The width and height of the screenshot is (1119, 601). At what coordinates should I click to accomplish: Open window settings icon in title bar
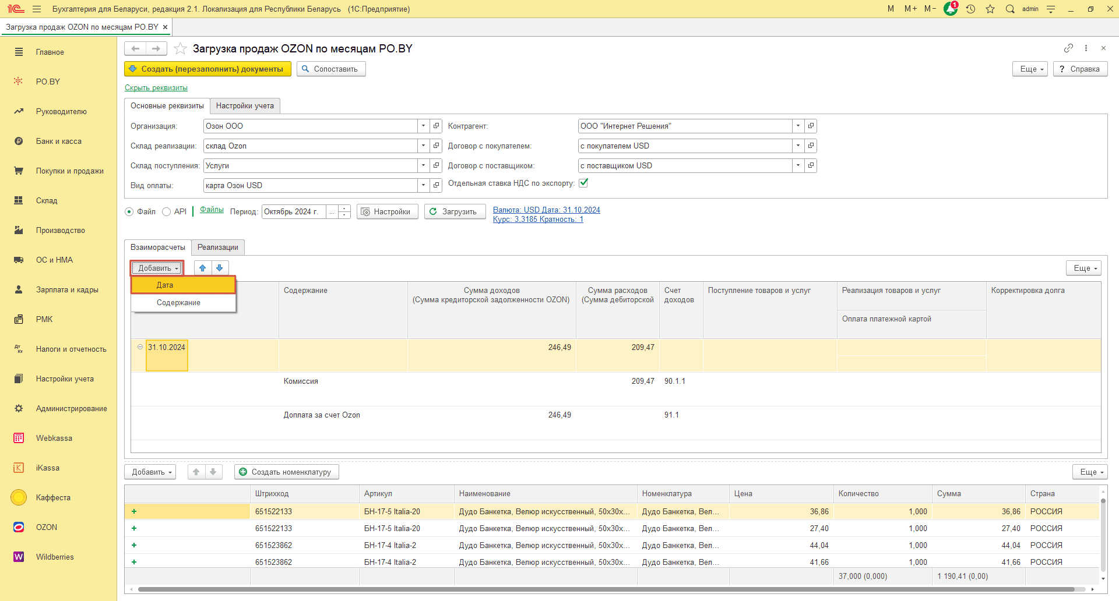click(1051, 9)
